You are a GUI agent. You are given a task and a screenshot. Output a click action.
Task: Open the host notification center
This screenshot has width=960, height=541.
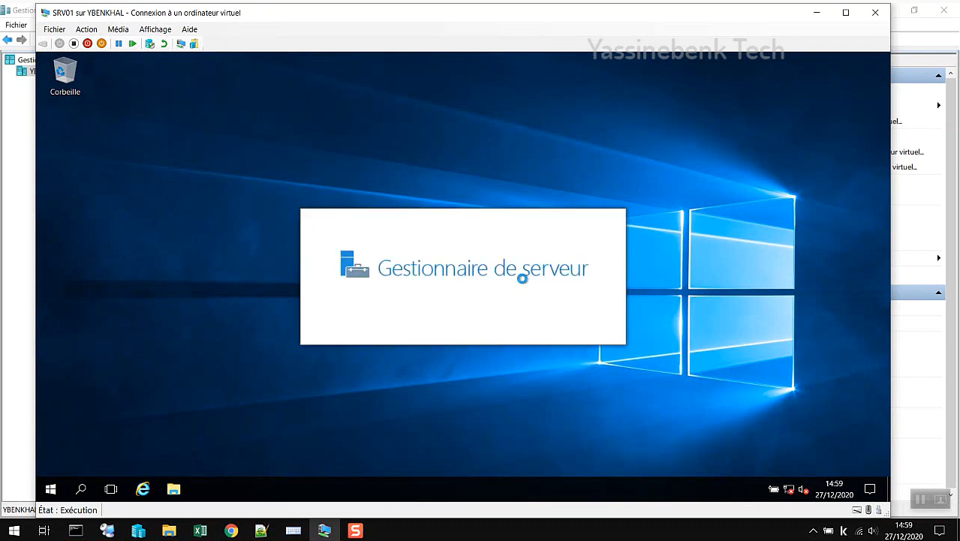tap(939, 531)
